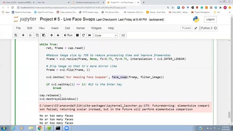233x131 pixels.
Task: Open the command prompt taskbar icon
Action: (x=58, y=128)
